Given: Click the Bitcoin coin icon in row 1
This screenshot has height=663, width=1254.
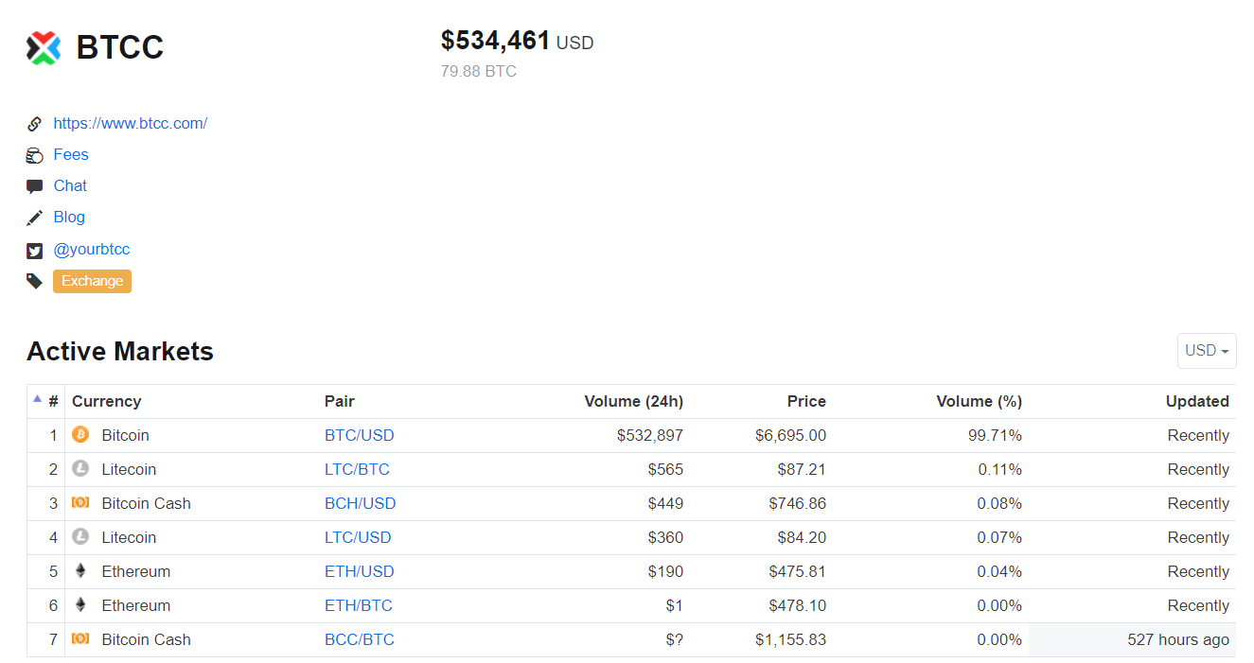Looking at the screenshot, I should [80, 435].
